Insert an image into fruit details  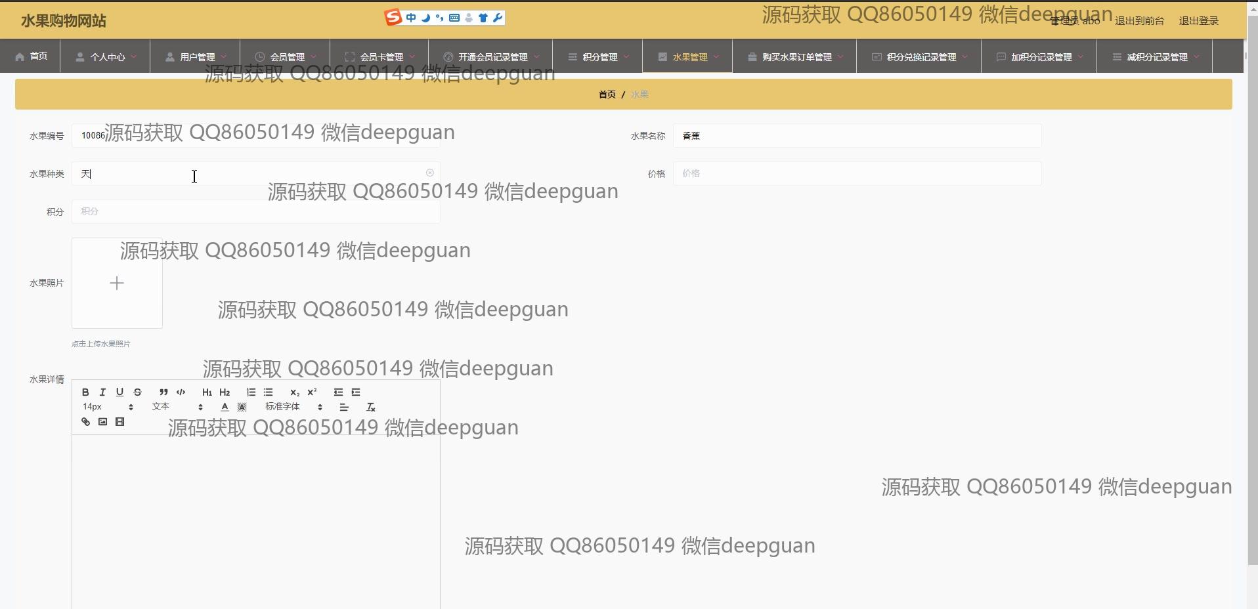102,422
